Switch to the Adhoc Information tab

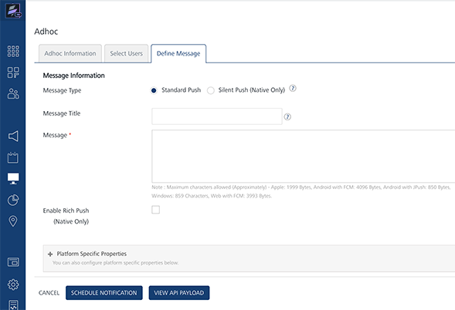pos(70,53)
